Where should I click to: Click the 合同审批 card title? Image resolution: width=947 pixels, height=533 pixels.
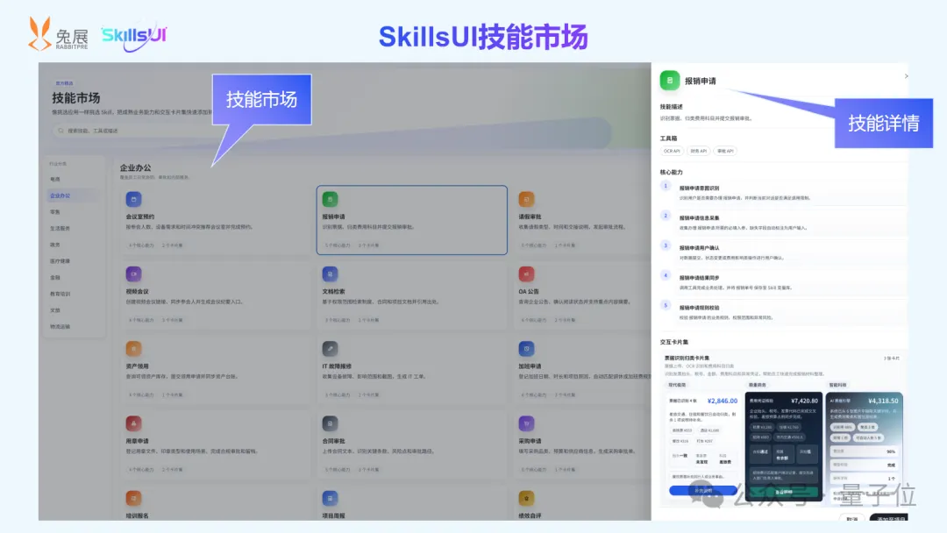[333, 441]
